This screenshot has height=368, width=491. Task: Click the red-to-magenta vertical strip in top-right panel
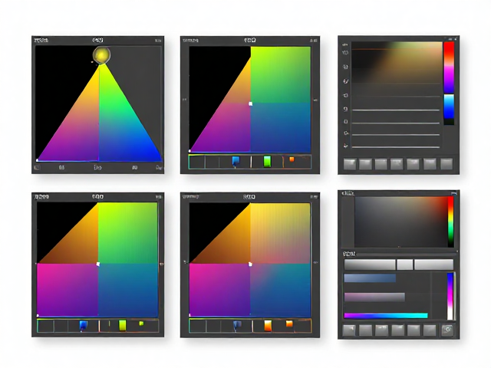point(449,67)
